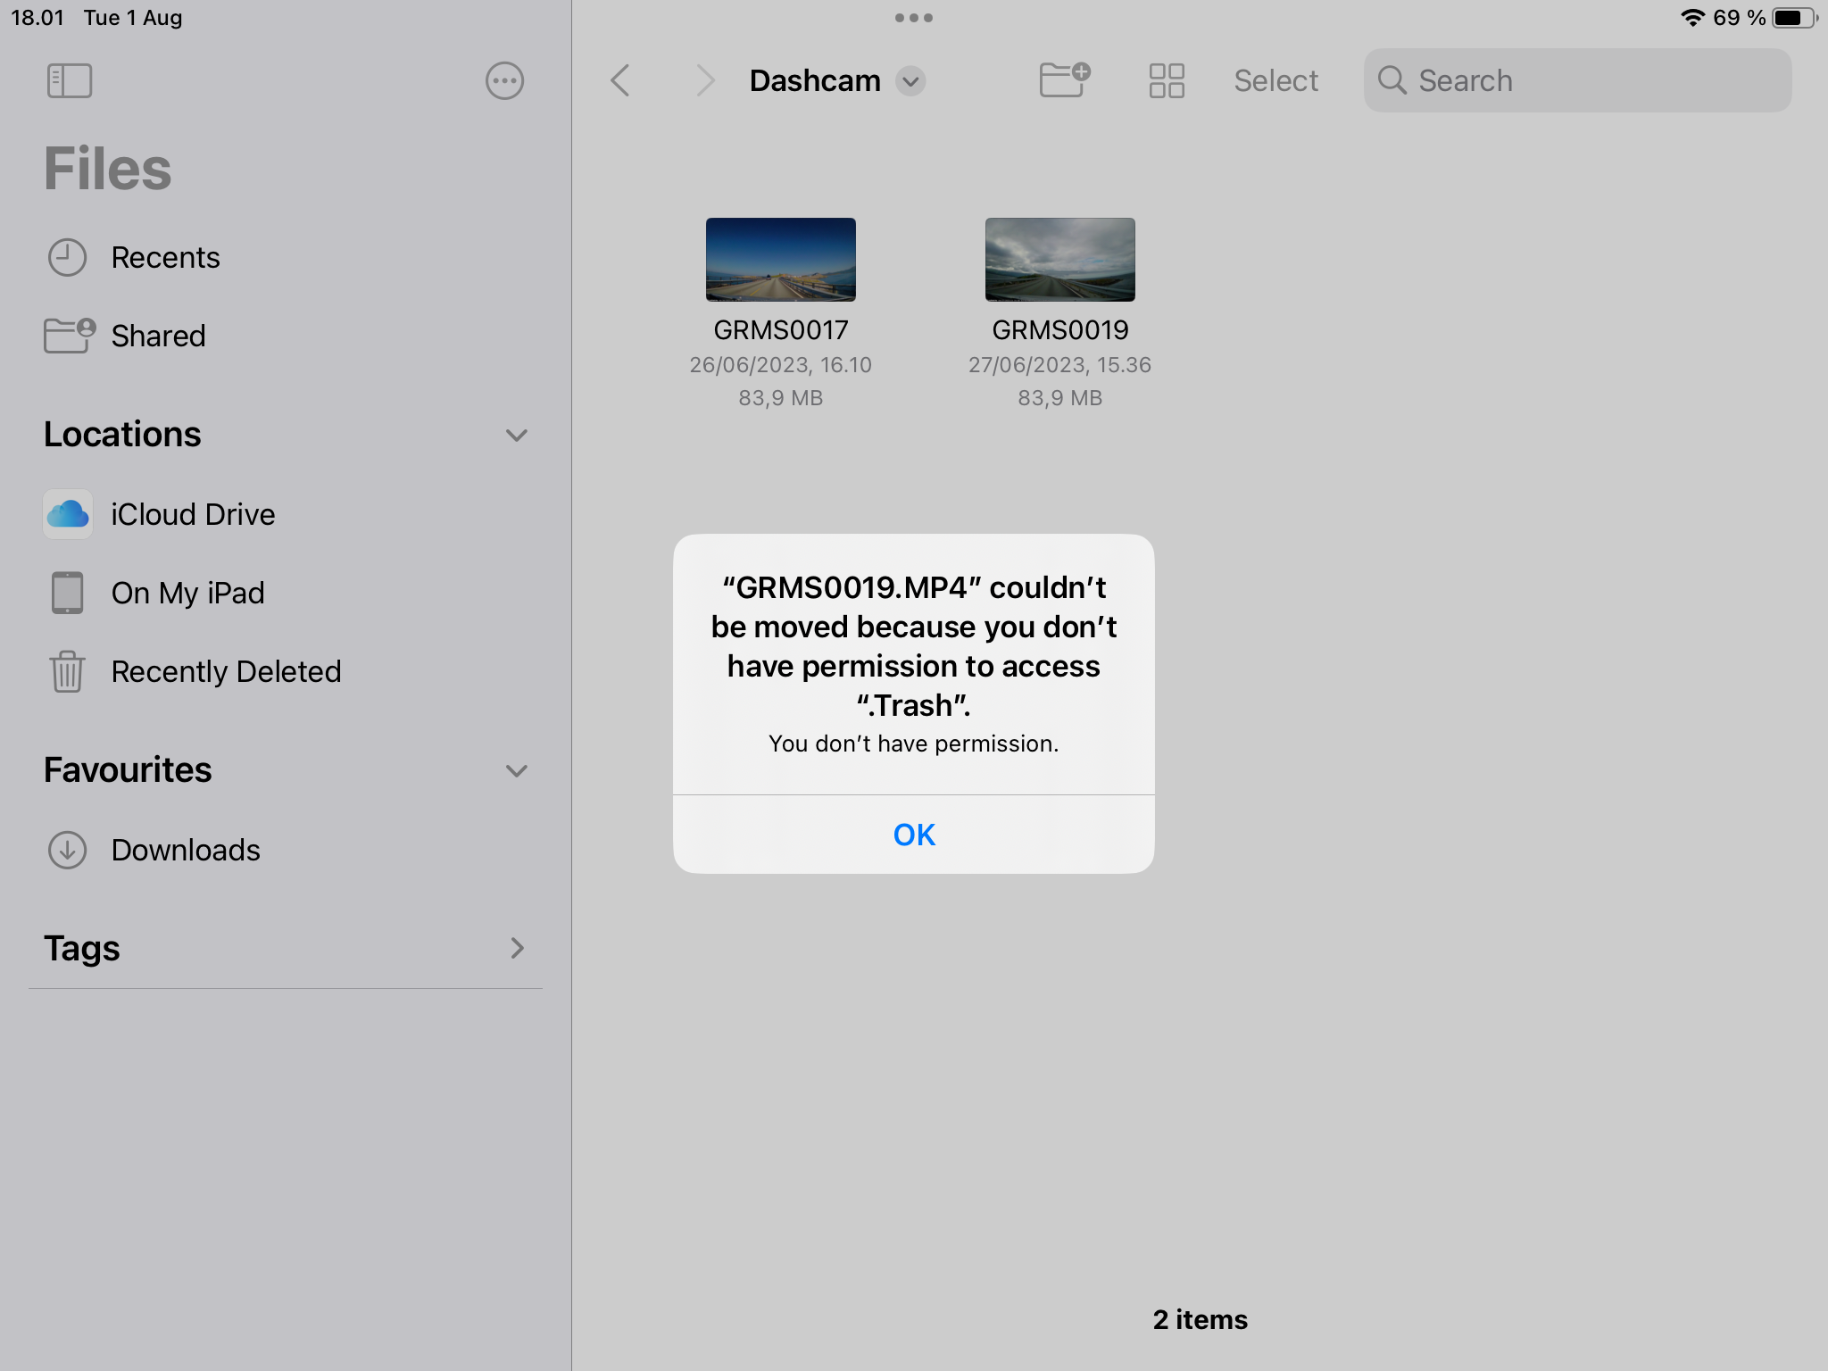Open the GRMS0017 video thumbnail
The width and height of the screenshot is (1828, 1371).
click(780, 260)
